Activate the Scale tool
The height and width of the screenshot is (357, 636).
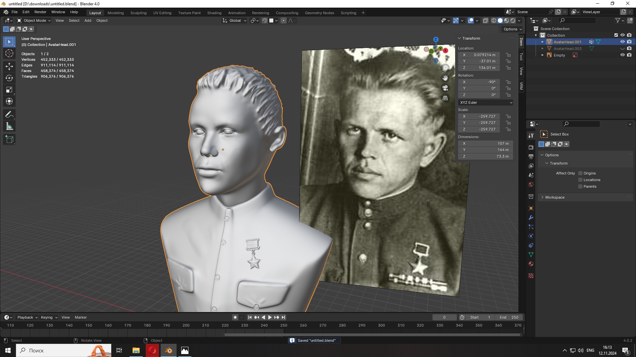9,90
